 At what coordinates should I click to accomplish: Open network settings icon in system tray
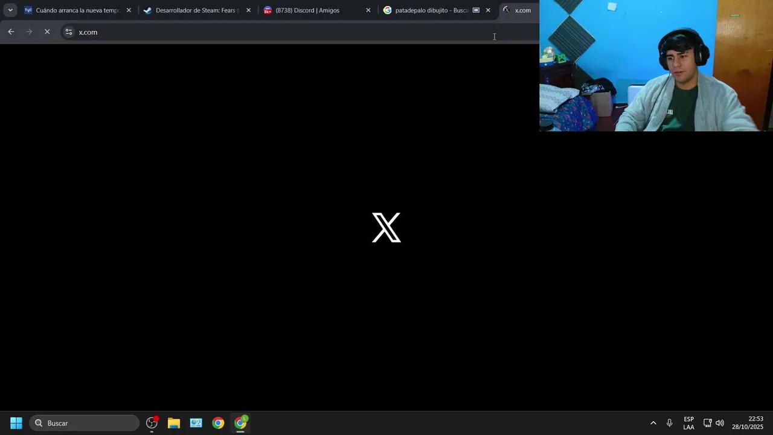tap(708, 423)
